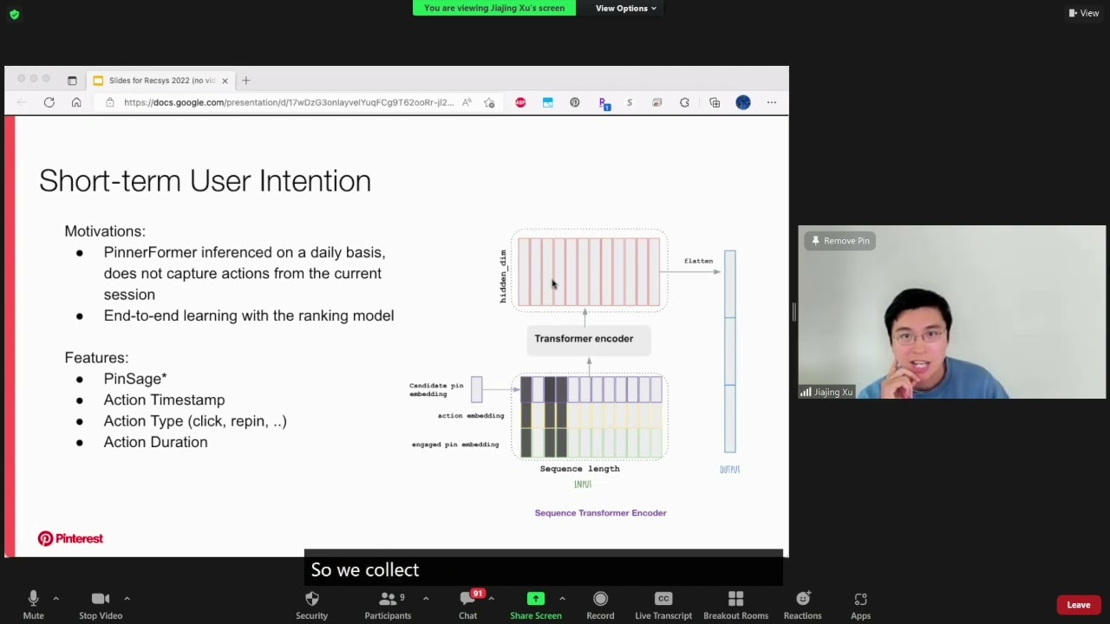Click the 'Transformer encoder' box in the diagram
This screenshot has height=624, width=1110.
pyautogui.click(x=589, y=339)
